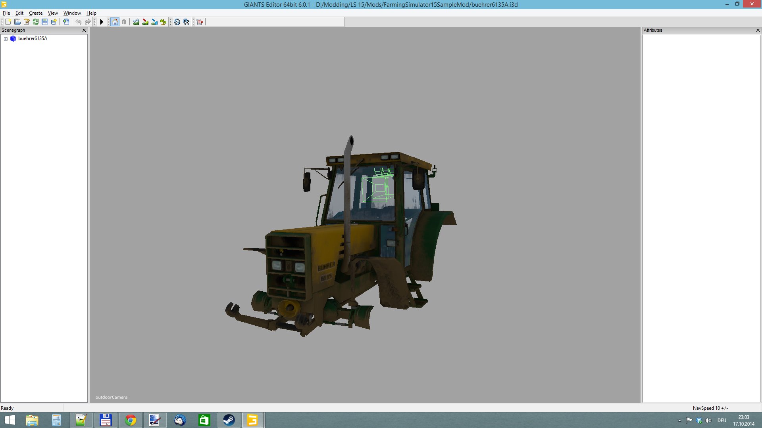762x428 pixels.
Task: Switch to Steam in the taskbar
Action: coord(229,420)
